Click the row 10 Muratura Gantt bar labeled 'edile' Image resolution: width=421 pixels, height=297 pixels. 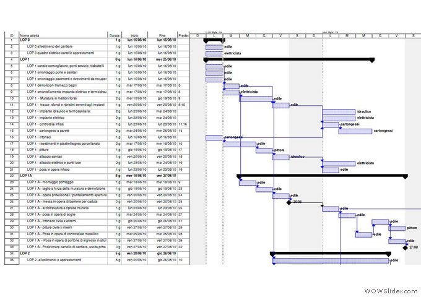[256, 99]
